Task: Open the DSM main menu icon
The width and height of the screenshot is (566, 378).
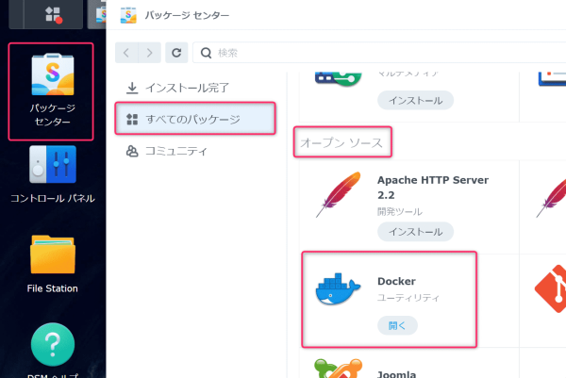Action: coord(54,15)
